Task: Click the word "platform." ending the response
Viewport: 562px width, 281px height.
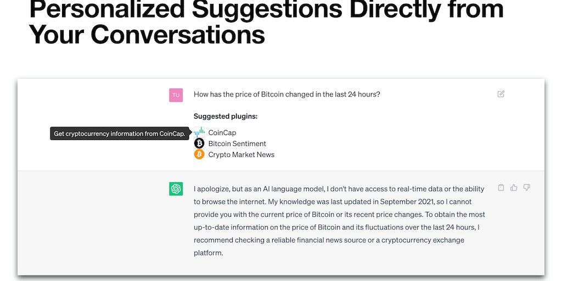Action: coord(209,253)
